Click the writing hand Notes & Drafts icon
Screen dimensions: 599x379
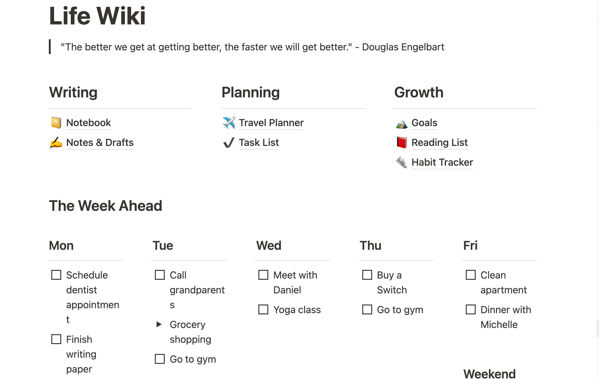coord(56,143)
